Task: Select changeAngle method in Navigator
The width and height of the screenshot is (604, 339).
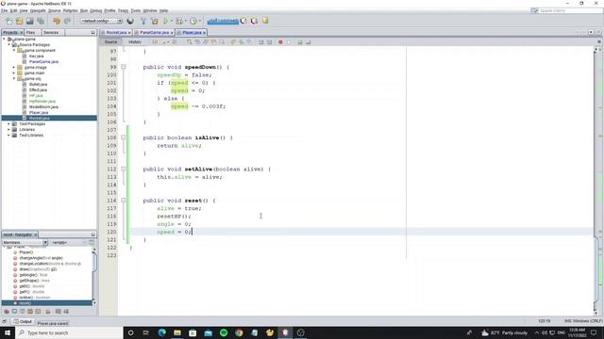Action: (x=41, y=258)
